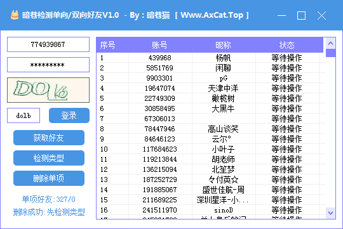The width and height of the screenshot is (343, 229).
Task: Sort by the 账号 column header
Action: coord(160,45)
